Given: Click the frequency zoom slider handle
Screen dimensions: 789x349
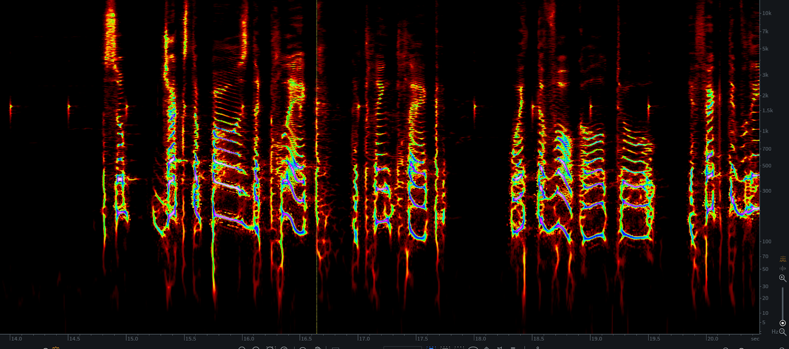Looking at the screenshot, I should point(783,323).
